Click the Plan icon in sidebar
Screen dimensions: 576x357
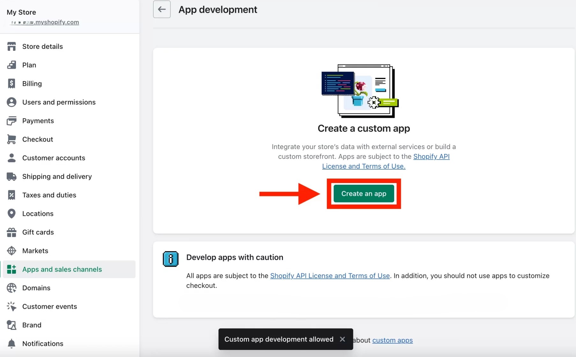tap(11, 65)
